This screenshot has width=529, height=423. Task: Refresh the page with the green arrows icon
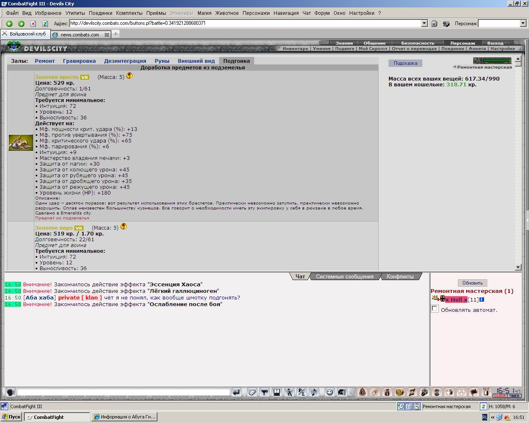coord(45,24)
